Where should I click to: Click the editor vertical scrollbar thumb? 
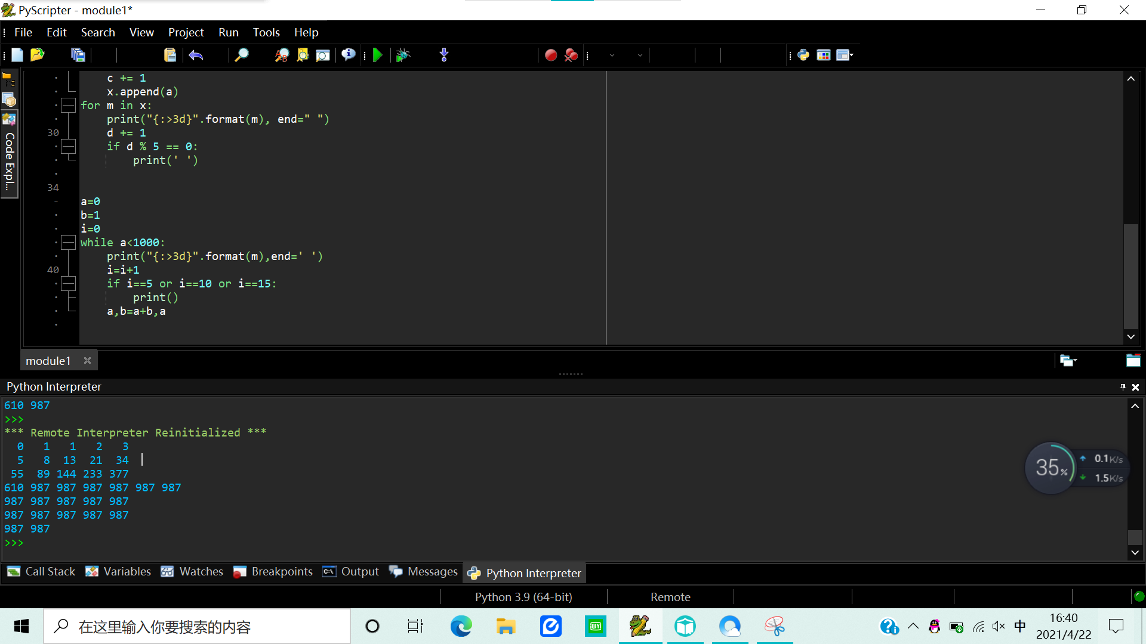pyautogui.click(x=1130, y=274)
